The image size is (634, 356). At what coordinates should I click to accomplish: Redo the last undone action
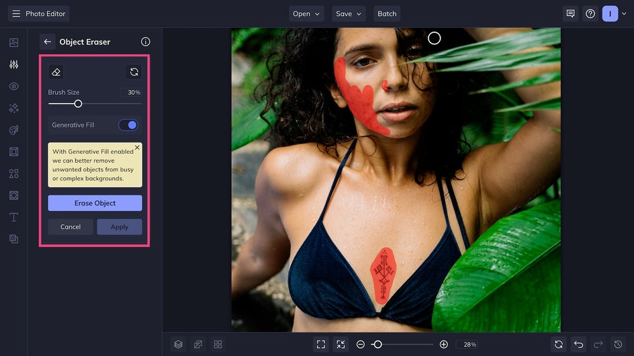pyautogui.click(x=598, y=345)
